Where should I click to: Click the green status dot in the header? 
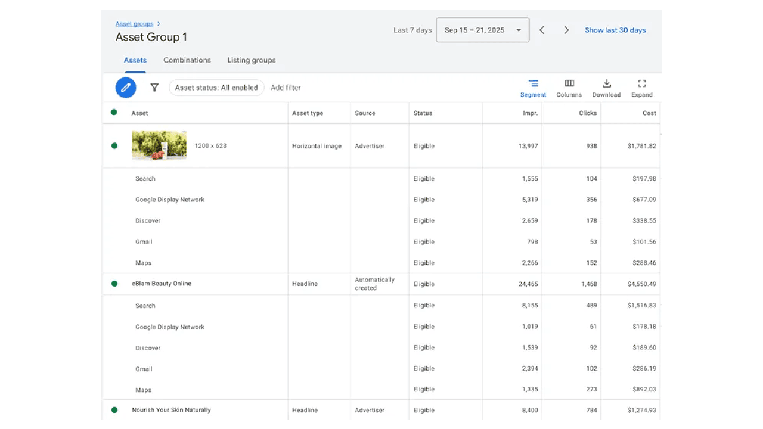click(x=114, y=112)
